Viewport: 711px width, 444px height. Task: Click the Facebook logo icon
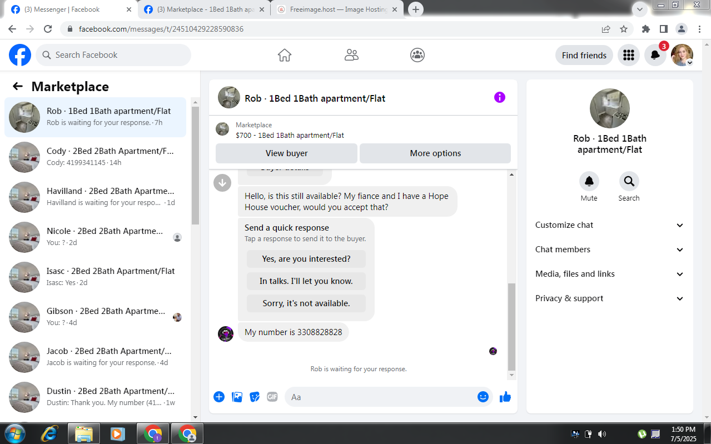[x=20, y=55]
